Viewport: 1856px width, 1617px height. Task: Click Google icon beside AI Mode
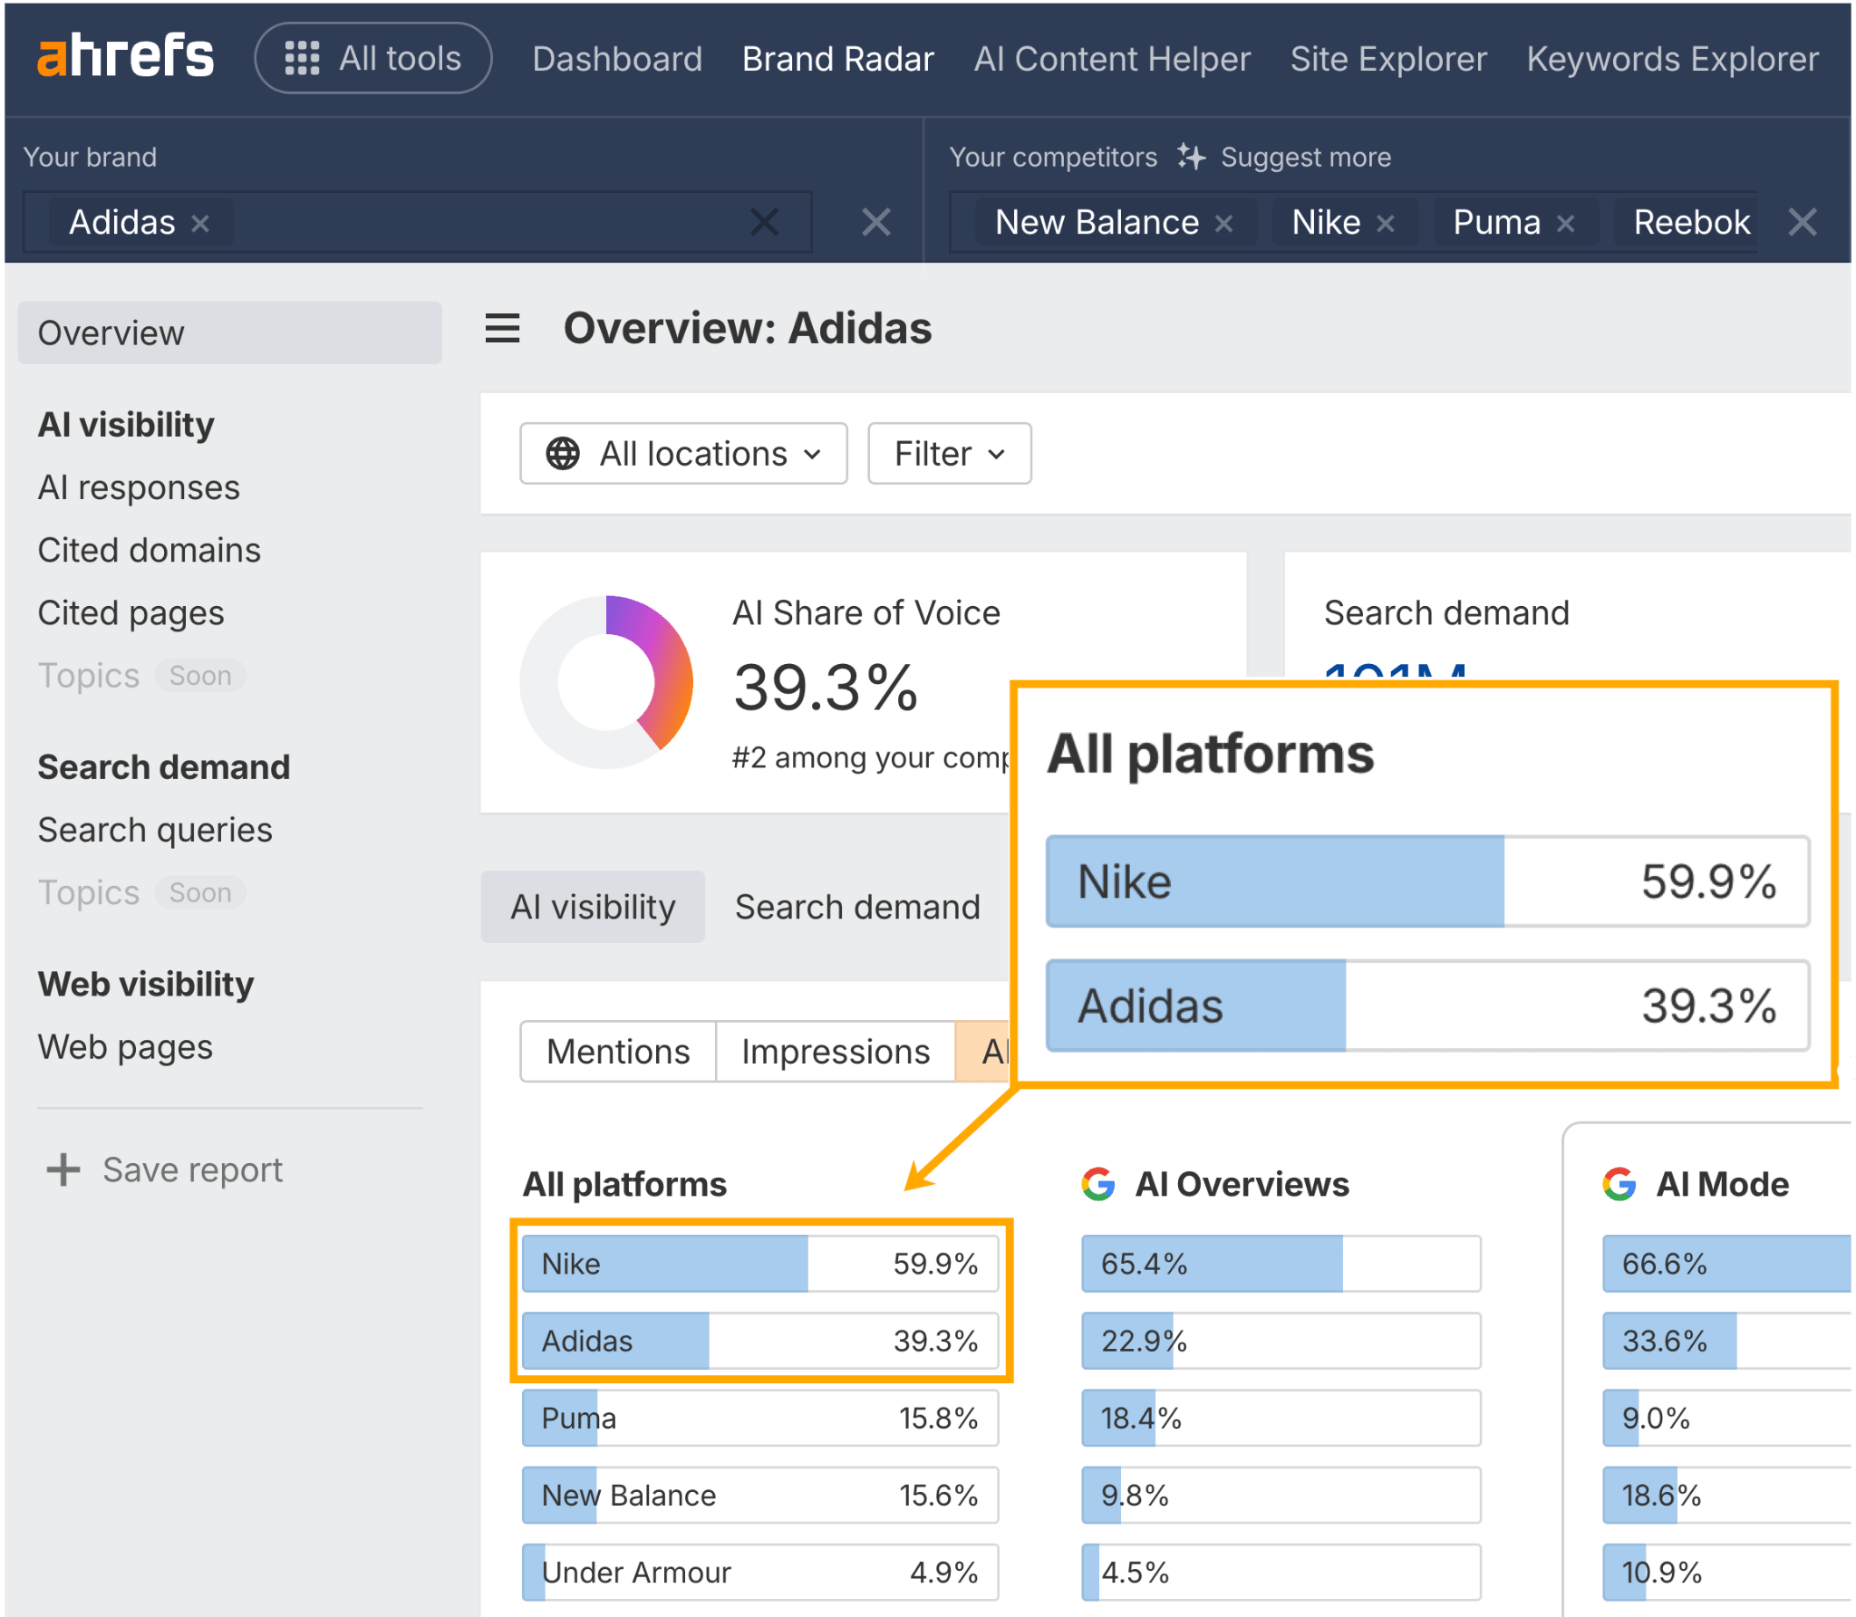[1619, 1184]
